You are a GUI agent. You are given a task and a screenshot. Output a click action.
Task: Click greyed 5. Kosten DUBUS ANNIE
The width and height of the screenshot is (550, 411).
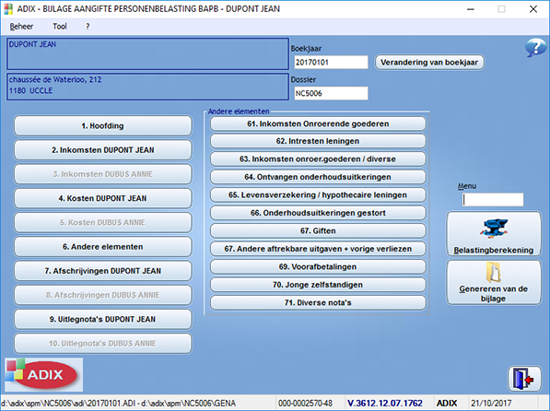(x=103, y=223)
